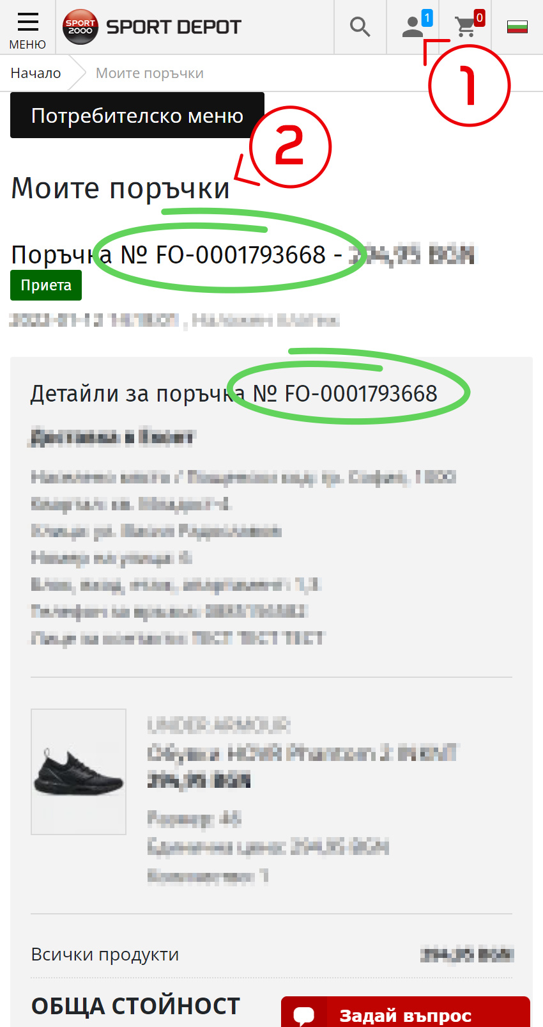Image resolution: width=543 pixels, height=1027 pixels.
Task: Open the user account icon
Action: tap(413, 27)
